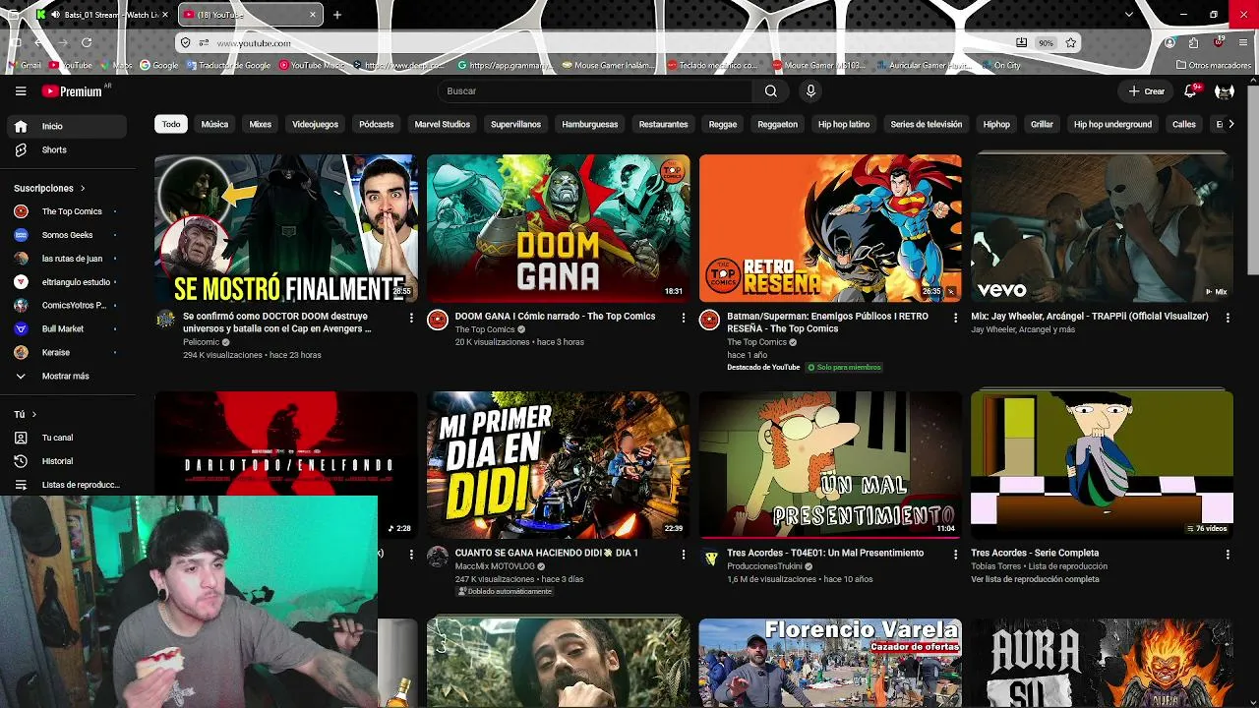1259x708 pixels.
Task: Show more category chips with right arrow
Action: point(1230,124)
